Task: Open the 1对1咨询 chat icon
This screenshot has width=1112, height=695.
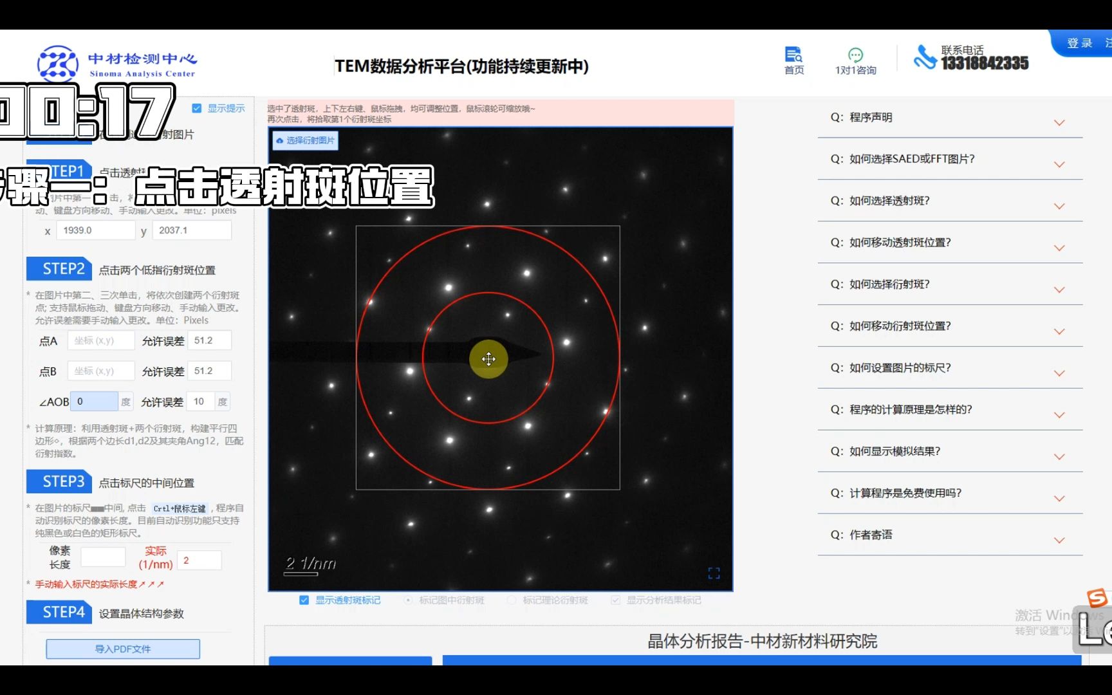Action: pyautogui.click(x=855, y=55)
